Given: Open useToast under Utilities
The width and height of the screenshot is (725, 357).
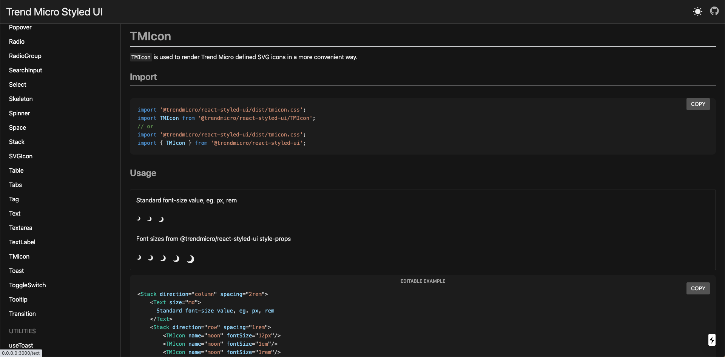Looking at the screenshot, I should pos(21,345).
